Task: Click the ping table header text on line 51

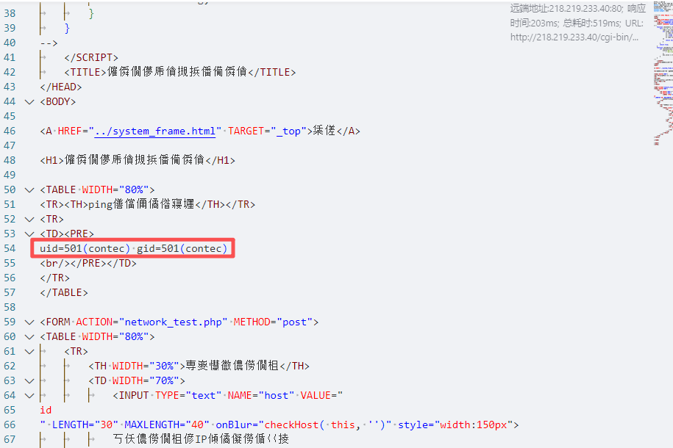Action: (x=142, y=204)
